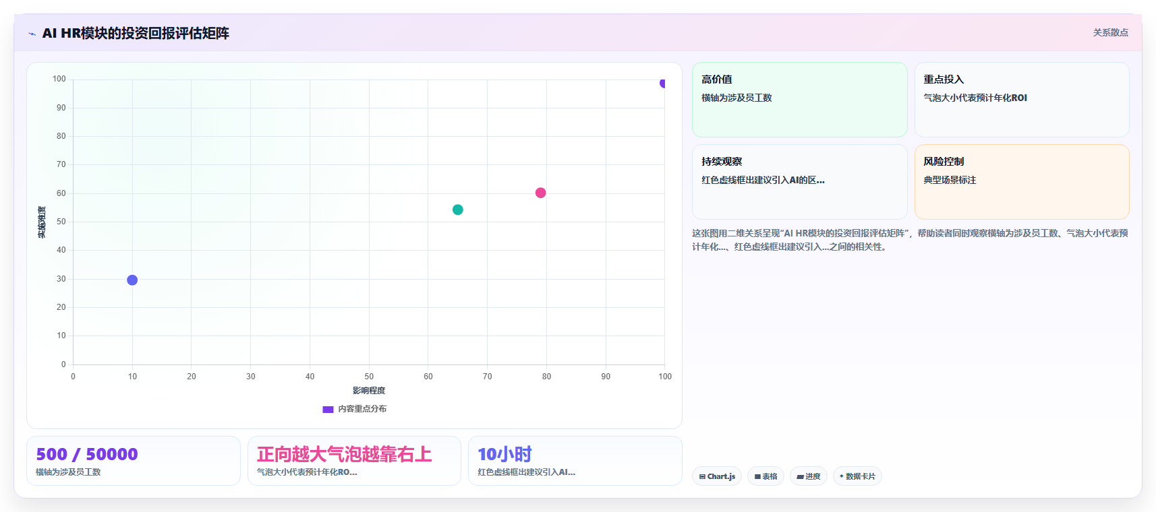The height and width of the screenshot is (512, 1156).
Task: Click the 实施难度 y-axis title
Action: (42, 222)
